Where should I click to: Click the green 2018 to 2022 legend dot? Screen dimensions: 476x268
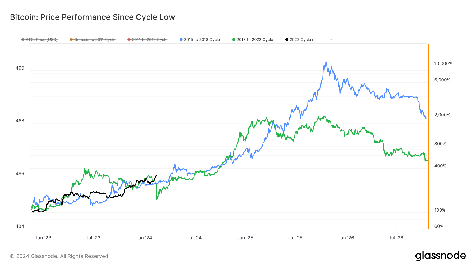point(234,40)
